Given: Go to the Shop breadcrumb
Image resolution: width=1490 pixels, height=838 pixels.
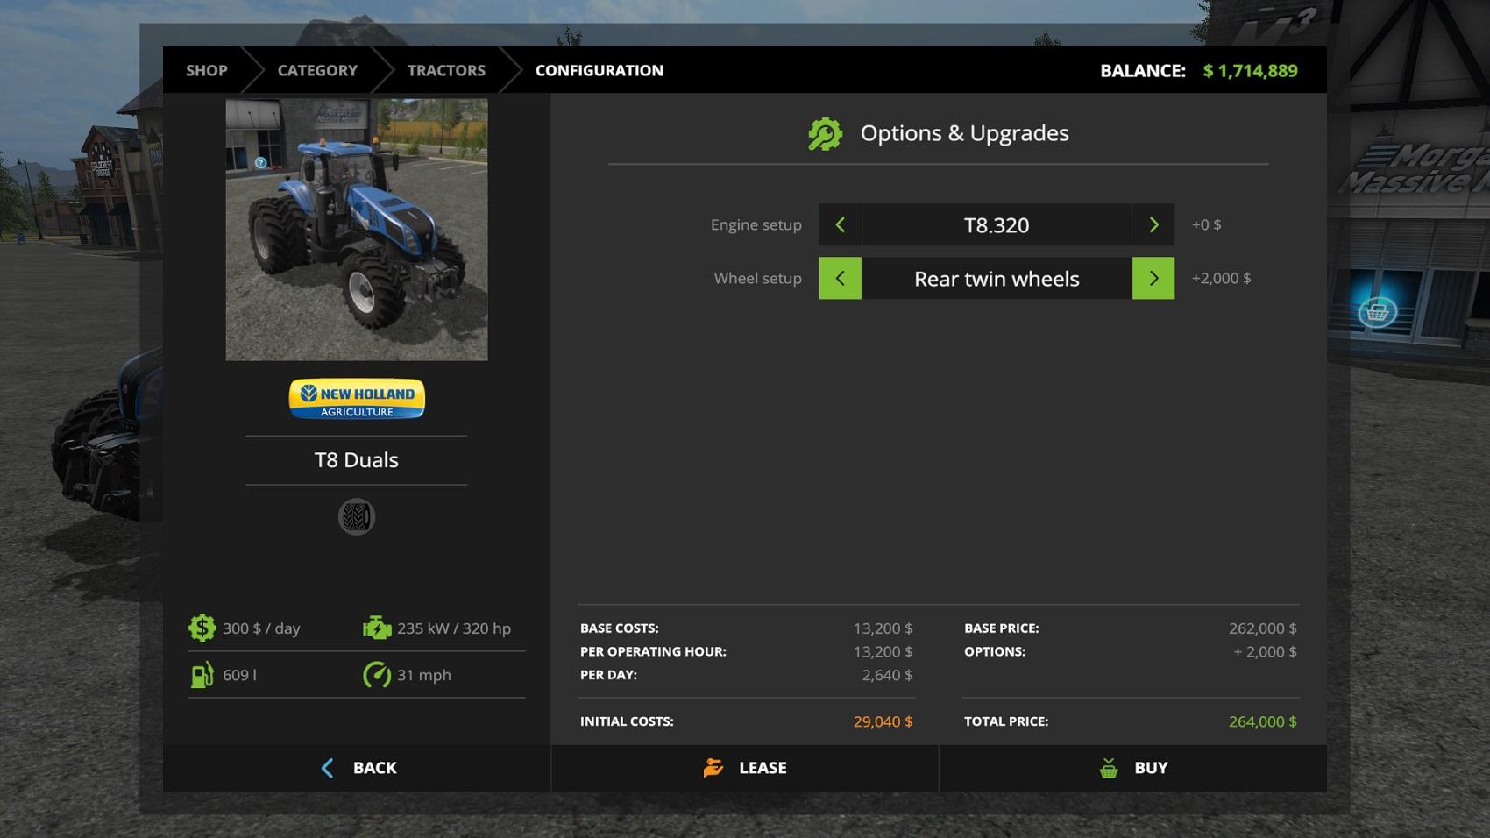Looking at the screenshot, I should (x=207, y=70).
